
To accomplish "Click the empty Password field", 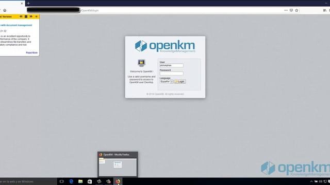I will [x=171, y=73].
